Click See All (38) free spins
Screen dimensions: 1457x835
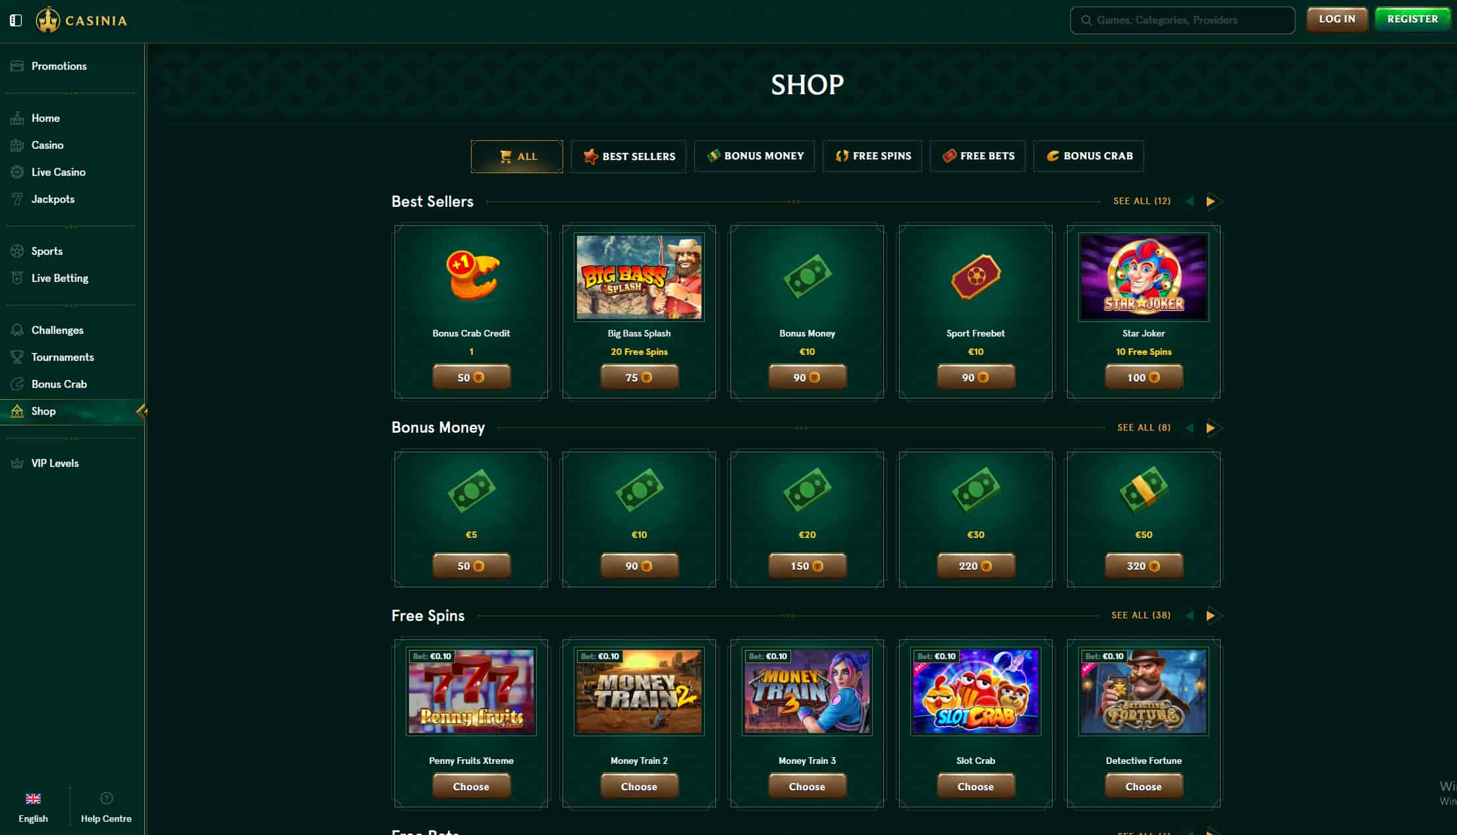(x=1141, y=615)
